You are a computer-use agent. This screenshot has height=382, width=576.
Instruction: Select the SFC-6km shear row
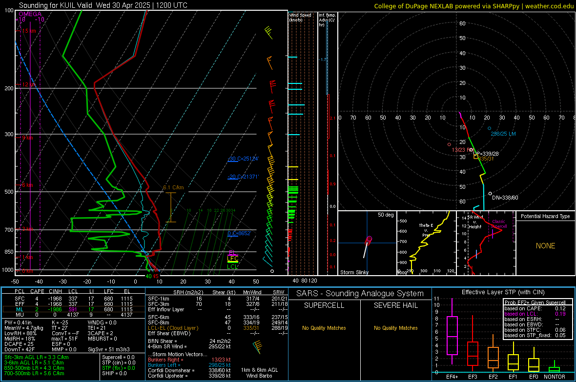pos(218,317)
